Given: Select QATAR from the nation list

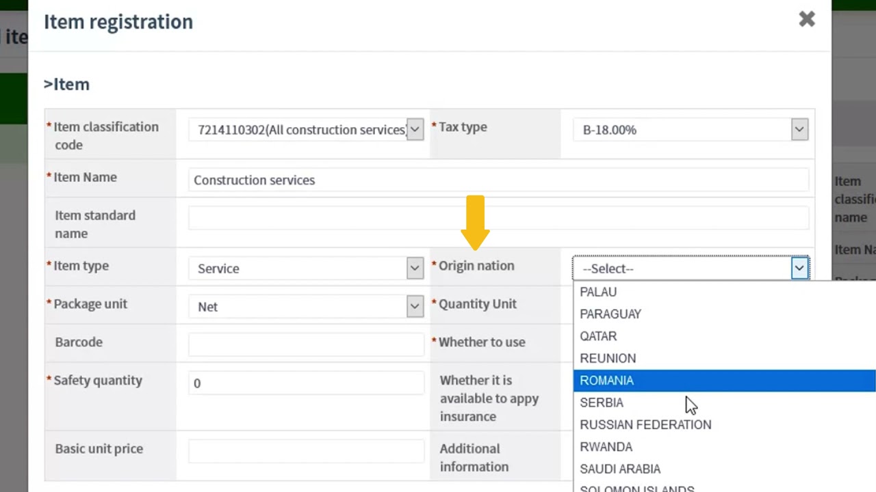Looking at the screenshot, I should coord(725,336).
